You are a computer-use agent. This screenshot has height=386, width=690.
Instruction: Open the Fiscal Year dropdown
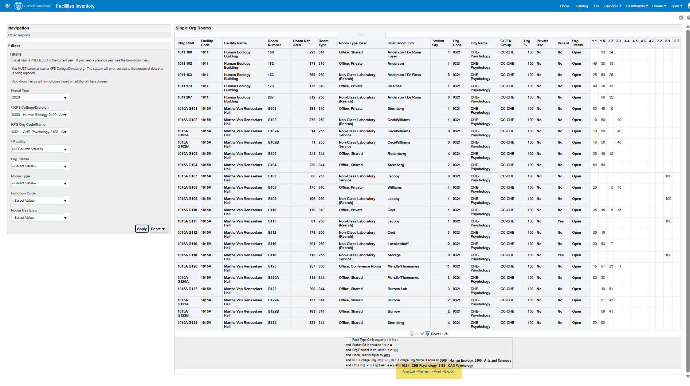click(x=65, y=97)
